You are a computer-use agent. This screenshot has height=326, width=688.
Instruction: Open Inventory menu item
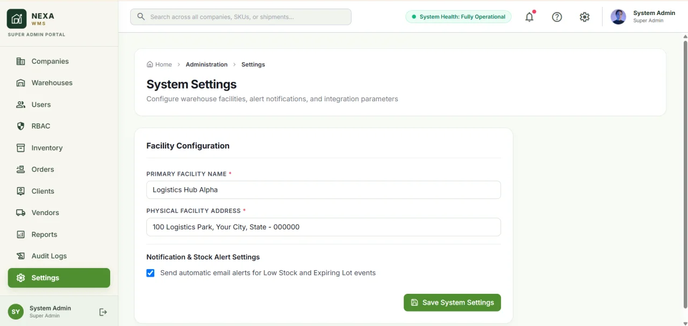click(x=59, y=148)
